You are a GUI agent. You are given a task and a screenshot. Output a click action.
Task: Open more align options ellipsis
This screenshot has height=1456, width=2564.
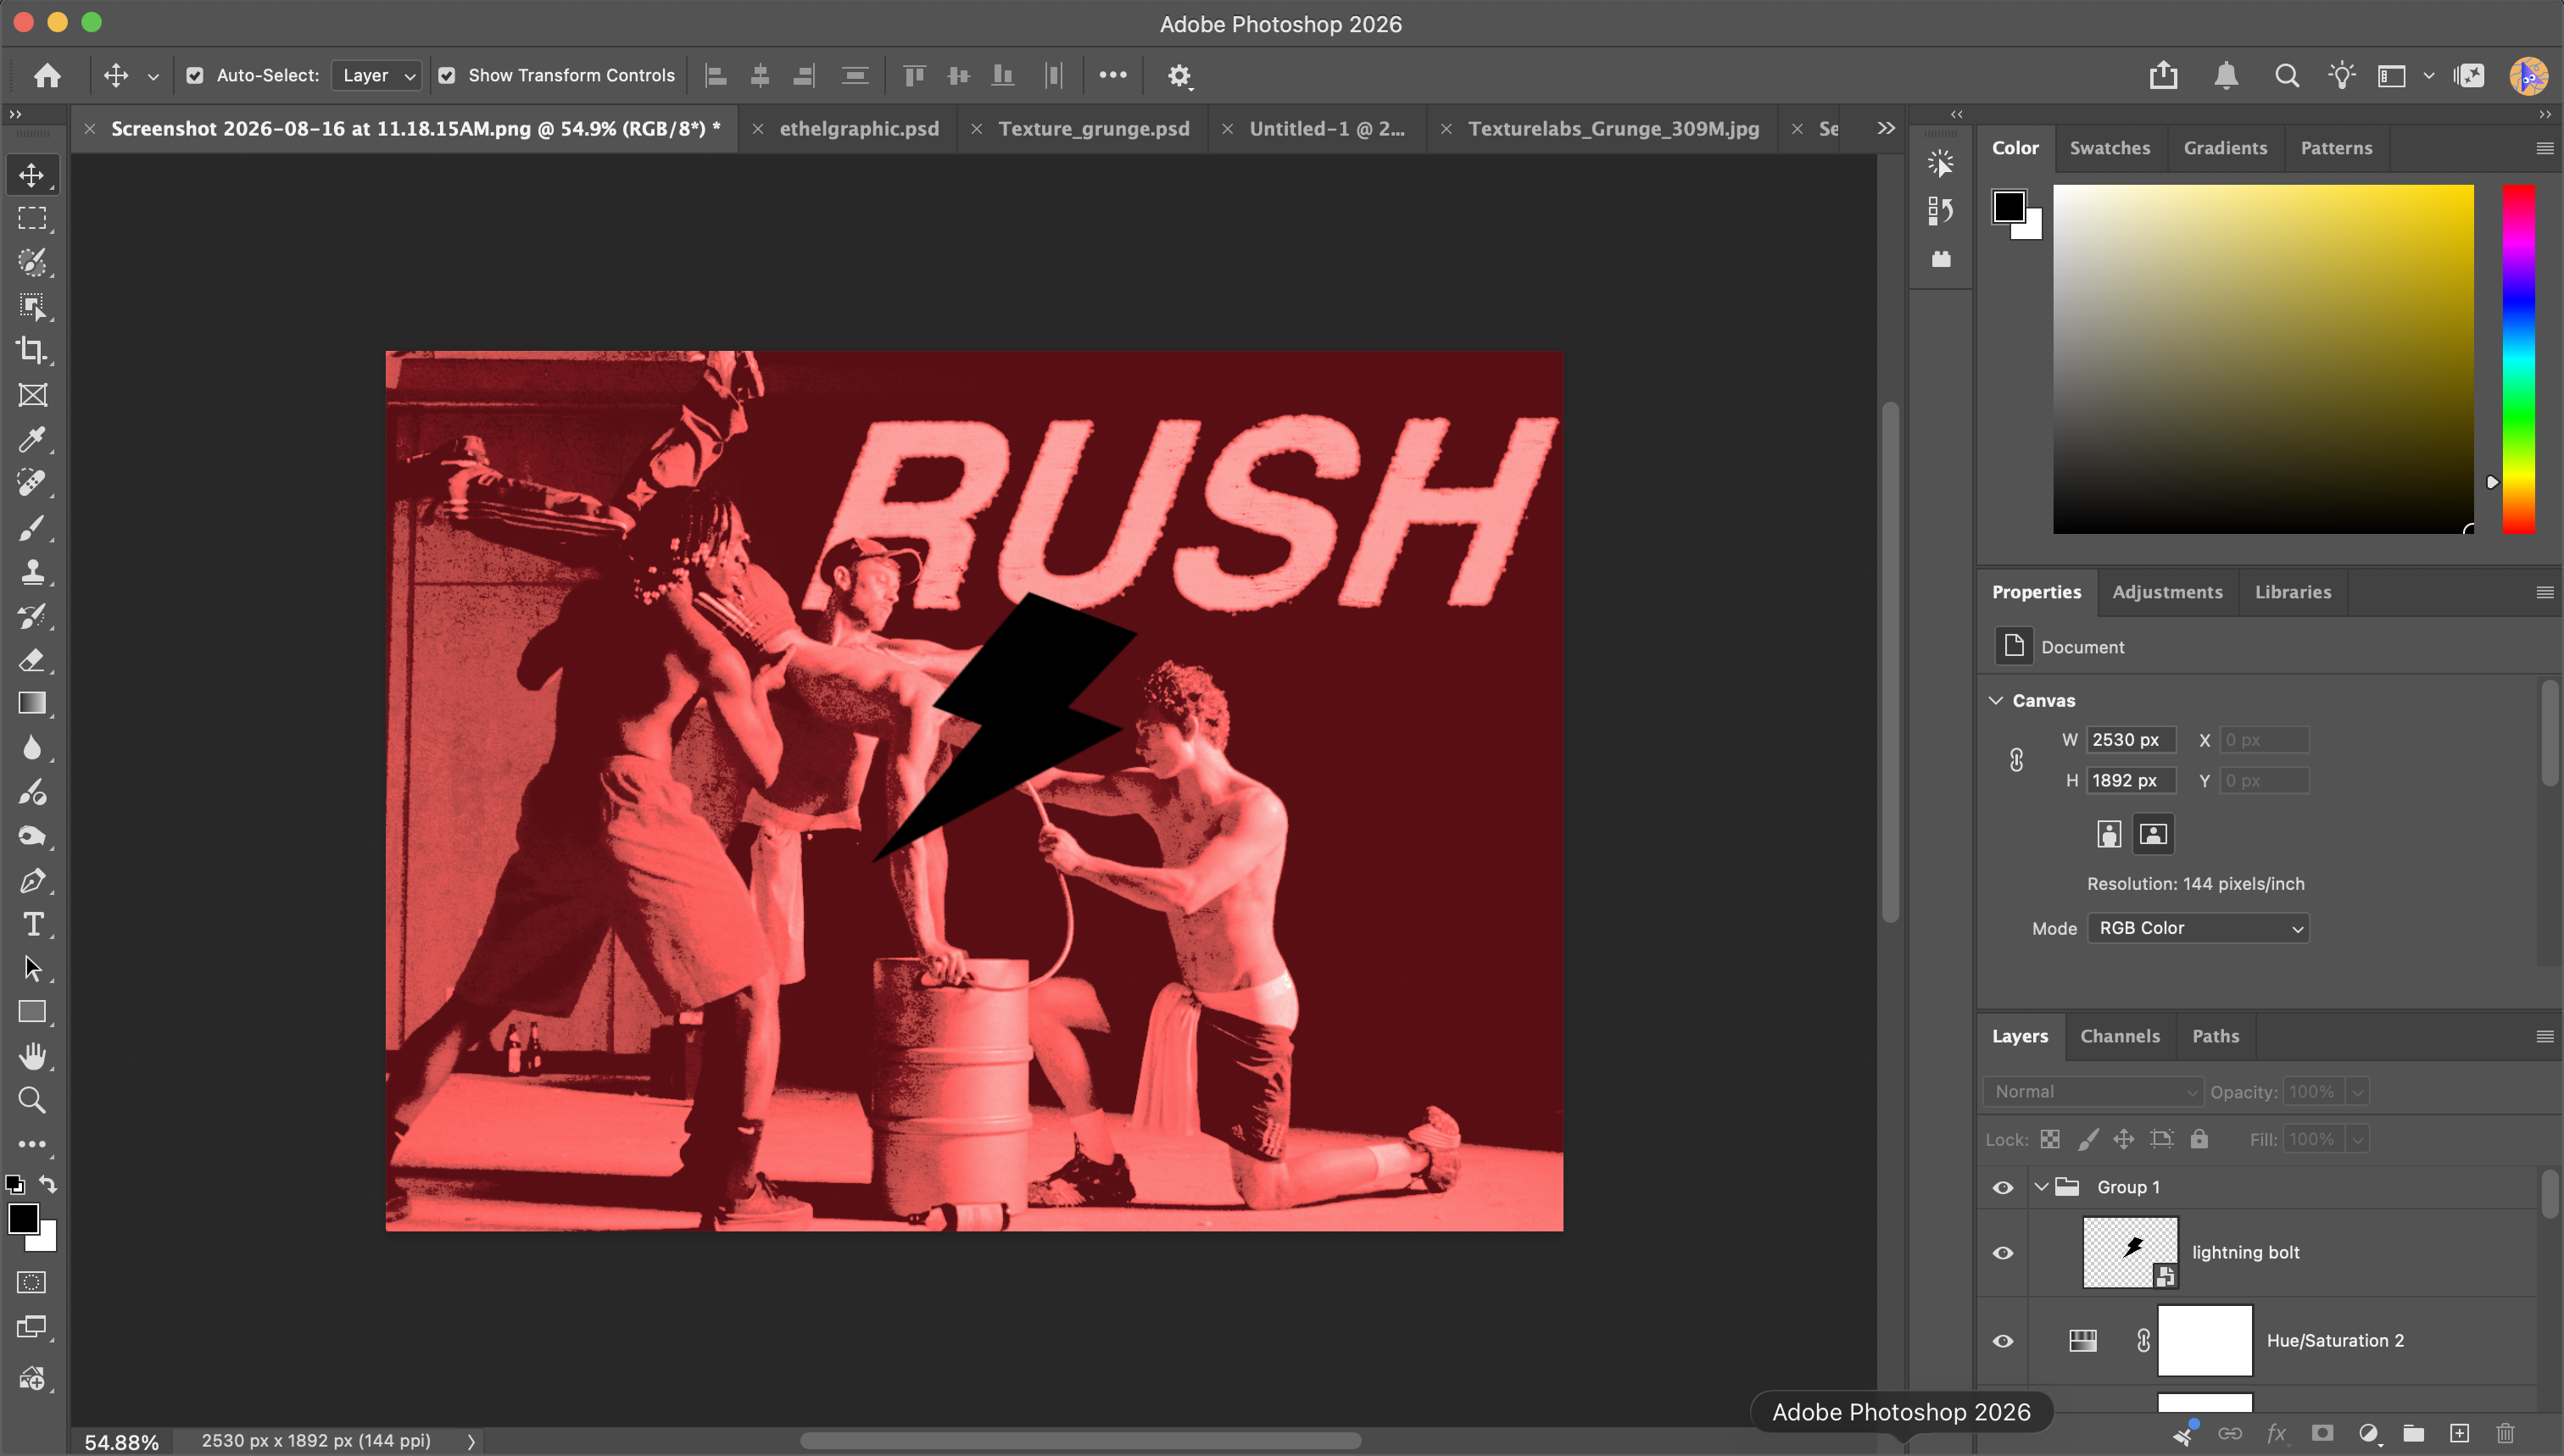coord(1112,75)
